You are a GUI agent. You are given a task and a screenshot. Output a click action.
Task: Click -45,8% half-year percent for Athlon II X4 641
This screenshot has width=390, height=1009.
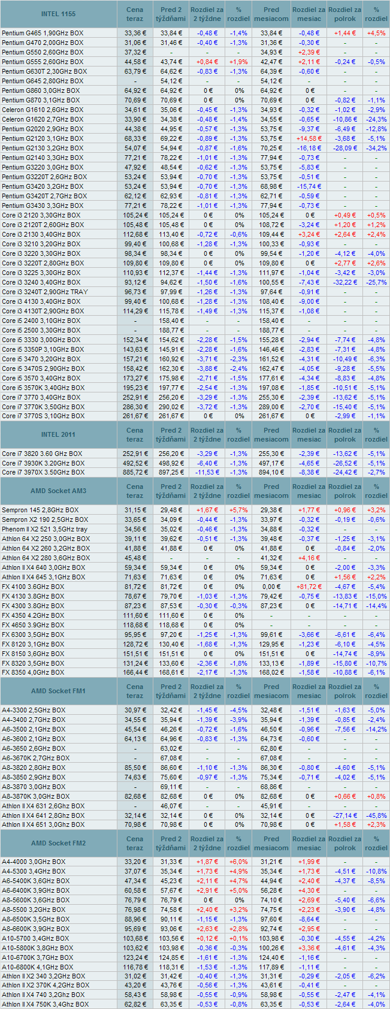pos(376,815)
